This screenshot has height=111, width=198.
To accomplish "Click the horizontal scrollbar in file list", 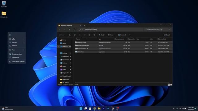I will point(122,83).
